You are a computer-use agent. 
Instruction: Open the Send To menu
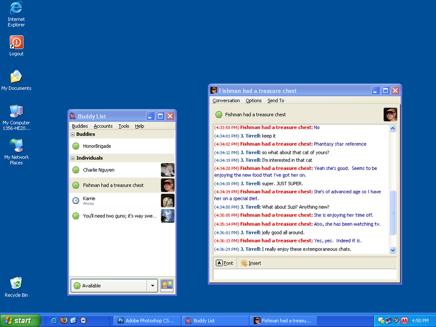(x=276, y=101)
